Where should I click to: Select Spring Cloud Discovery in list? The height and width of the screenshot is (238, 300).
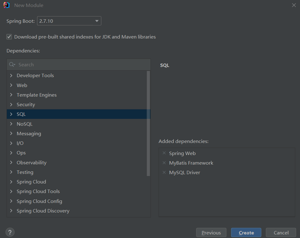43,211
